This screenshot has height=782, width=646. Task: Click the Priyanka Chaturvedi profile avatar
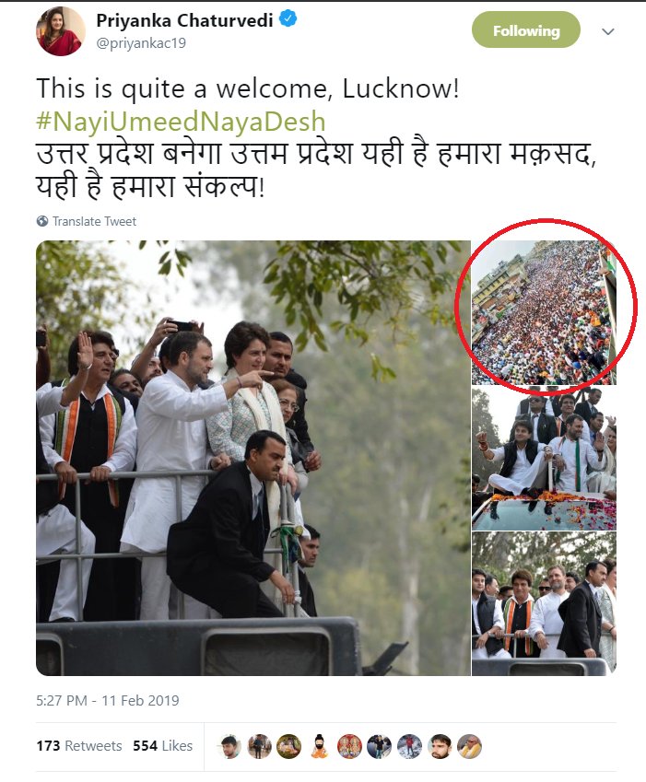(60, 31)
